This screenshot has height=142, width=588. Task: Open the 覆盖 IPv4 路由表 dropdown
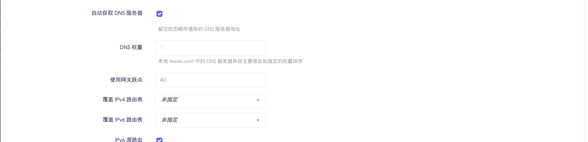(x=210, y=100)
